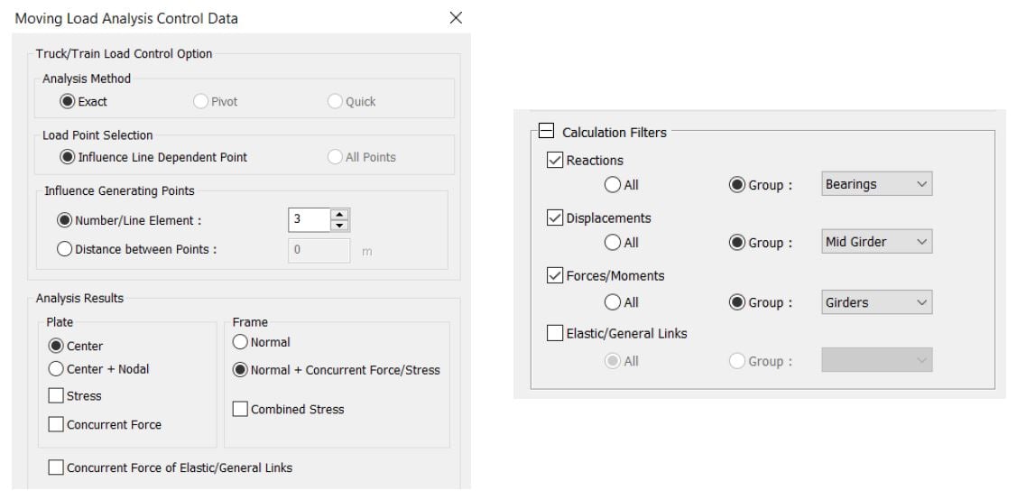Select the Pivot analysis method
Viewport: 1017px width, 500px height.
[200, 102]
